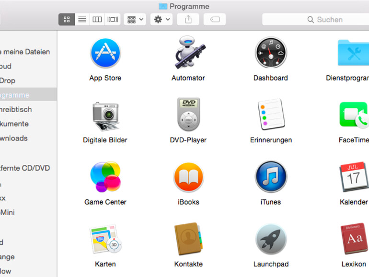Click the Programme folder icon in title bar
Screen dimensions: 369x277
[x=163, y=6]
